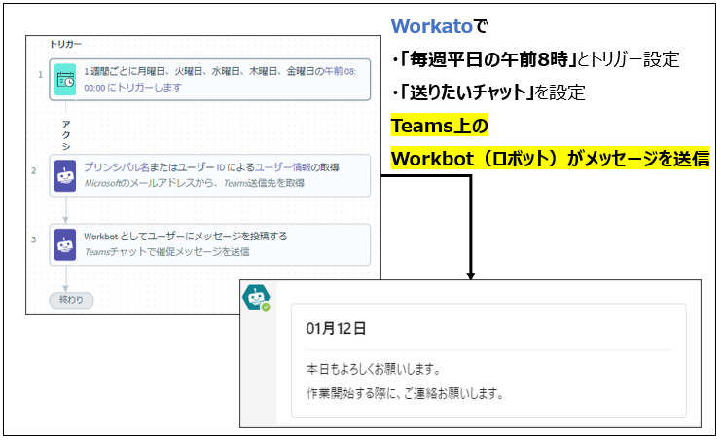Click the online status badge on Workbot avatar

click(266, 307)
